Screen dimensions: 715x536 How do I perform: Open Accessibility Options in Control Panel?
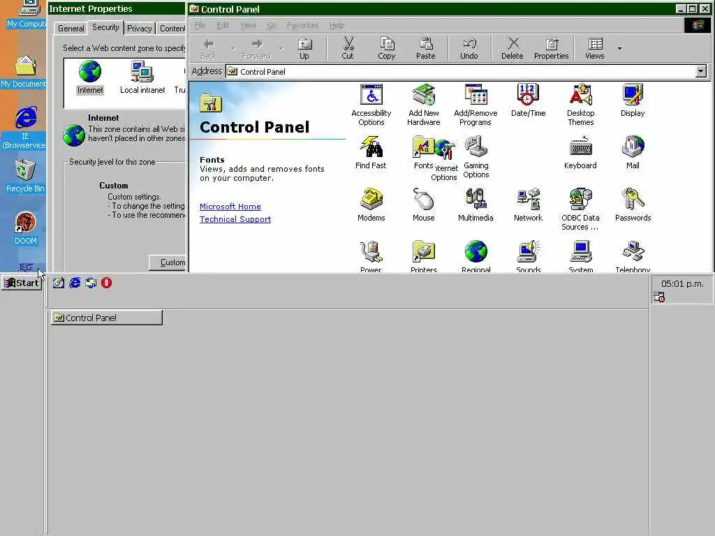pos(371,105)
